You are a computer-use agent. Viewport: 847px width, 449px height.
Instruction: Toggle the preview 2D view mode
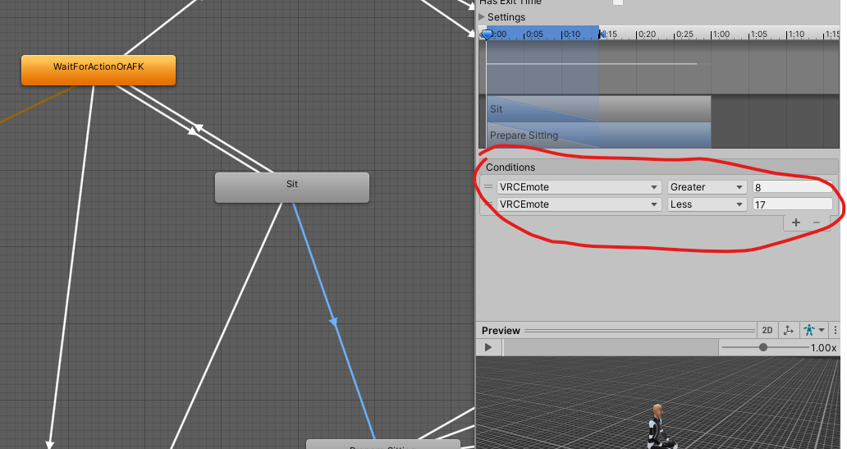point(767,330)
